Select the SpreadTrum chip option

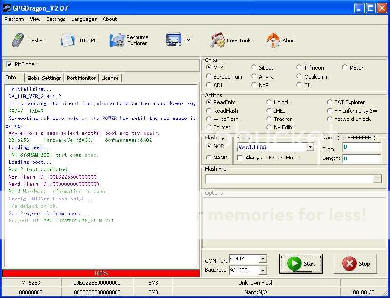tap(209, 77)
